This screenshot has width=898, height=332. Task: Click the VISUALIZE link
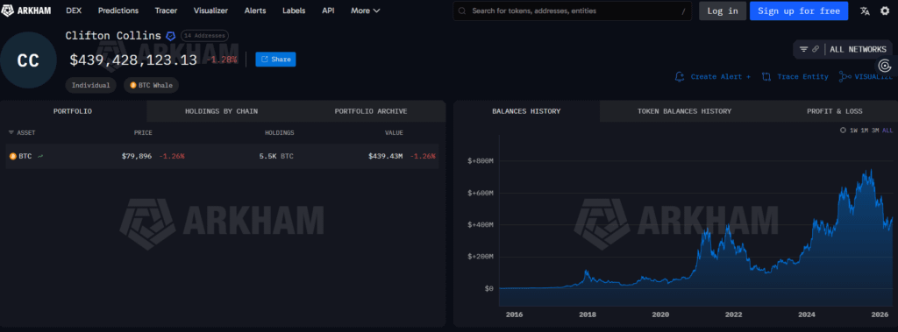pyautogui.click(x=873, y=76)
